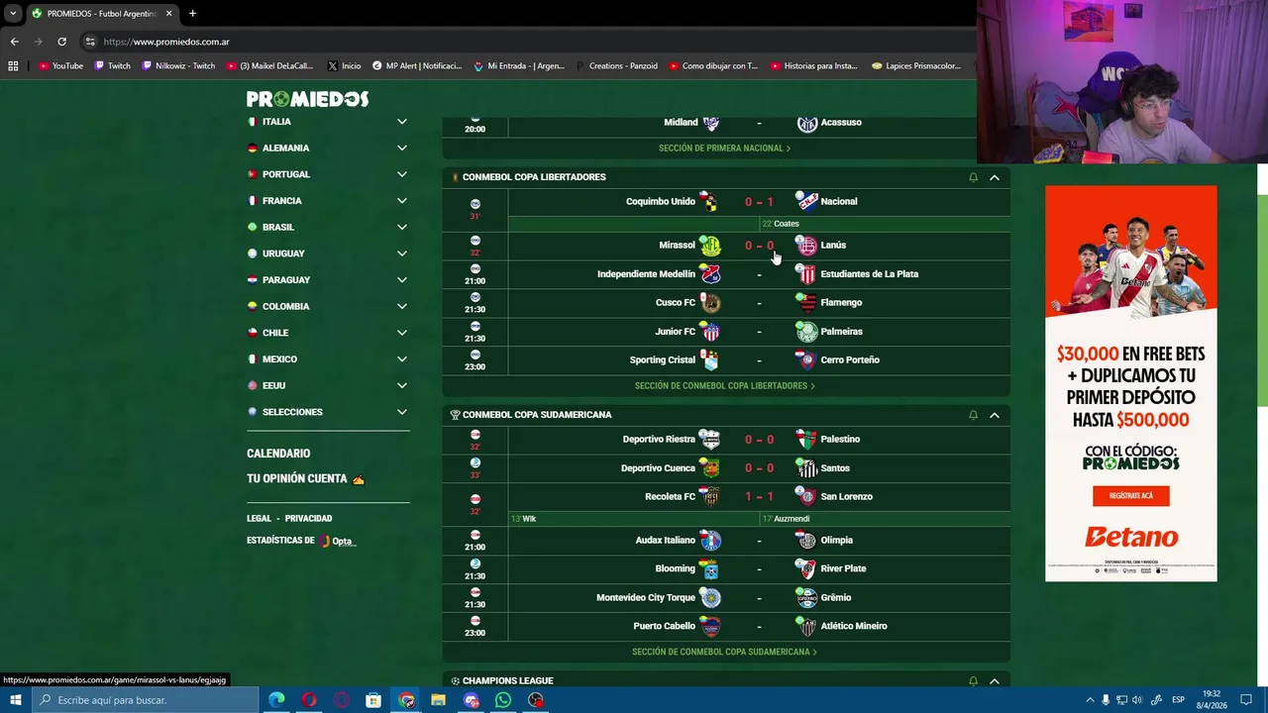This screenshot has height=713, width=1268.
Task: Expand the PARAGUAY league menu
Action: 401,280
